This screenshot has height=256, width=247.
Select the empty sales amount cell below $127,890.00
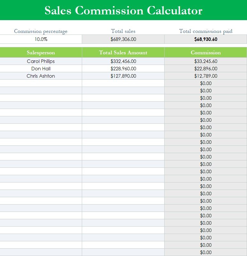[x=123, y=83]
